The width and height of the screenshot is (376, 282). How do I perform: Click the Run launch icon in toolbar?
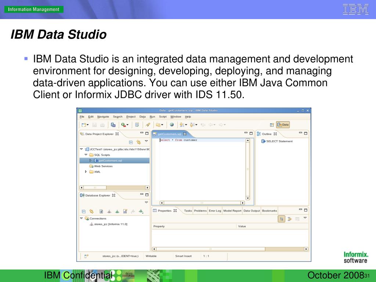coord(123,125)
